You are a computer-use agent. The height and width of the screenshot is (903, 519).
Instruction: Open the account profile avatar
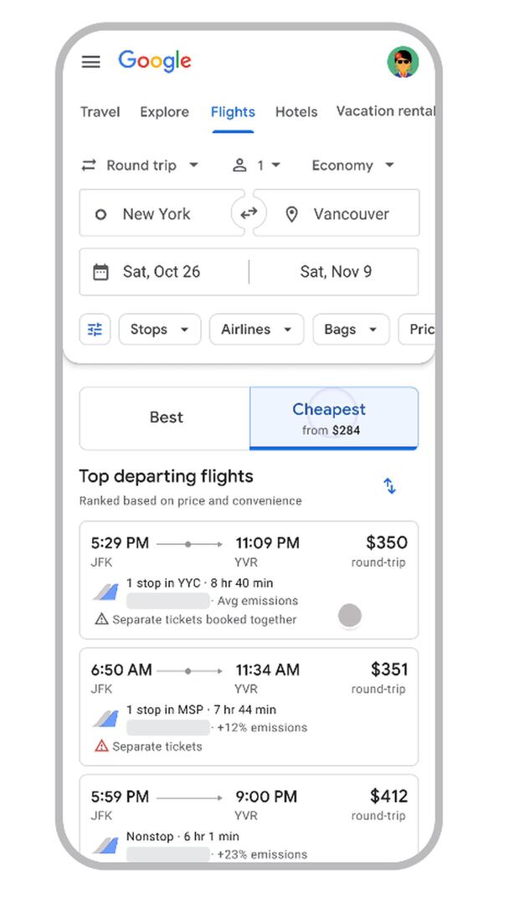pyautogui.click(x=403, y=62)
